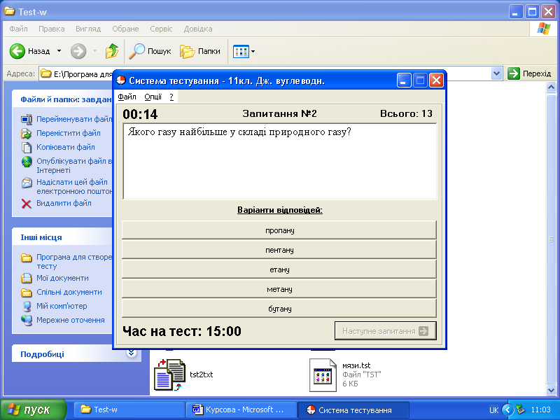This screenshot has height=420, width=560.
Task: Switch to Test-w taskbar button
Action: tap(129, 409)
